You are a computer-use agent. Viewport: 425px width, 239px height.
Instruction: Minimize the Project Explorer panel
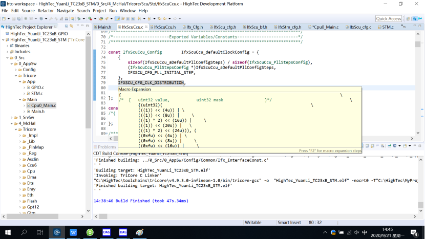pyautogui.click(x=82, y=26)
